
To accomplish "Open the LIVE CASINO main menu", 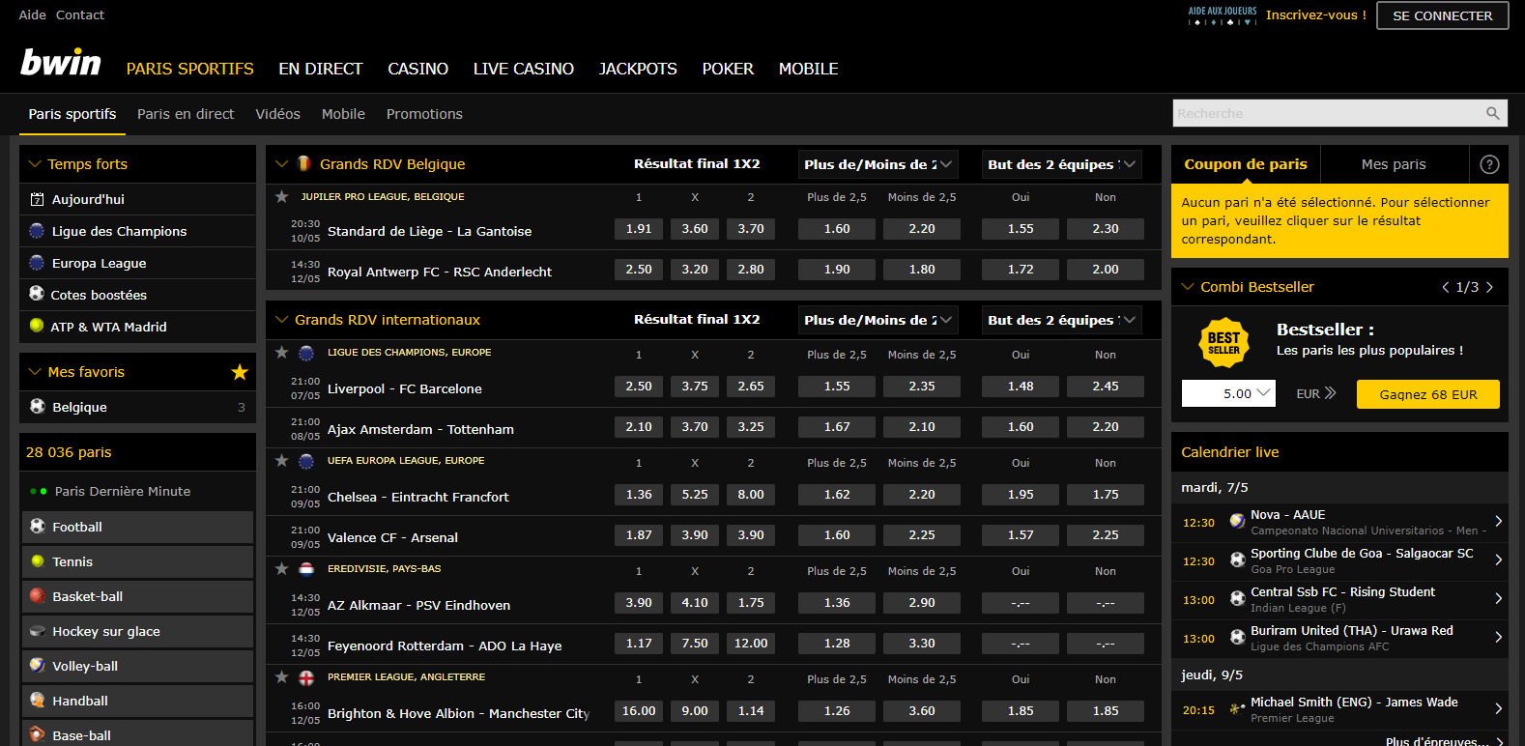I will point(524,69).
